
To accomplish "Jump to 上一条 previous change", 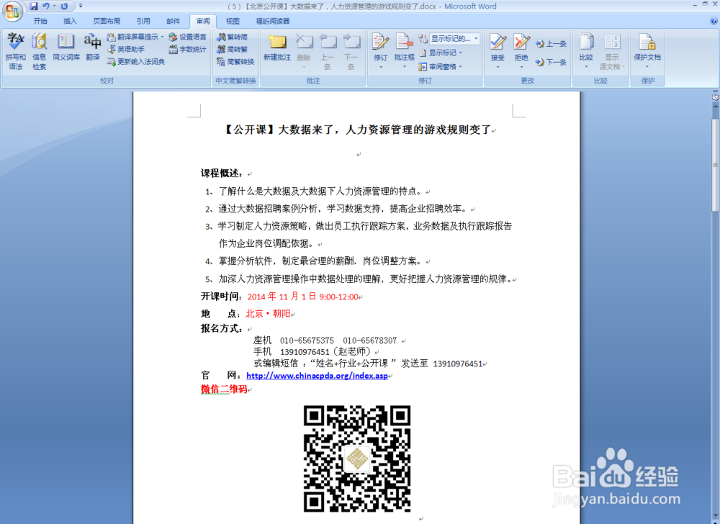I will [x=551, y=44].
